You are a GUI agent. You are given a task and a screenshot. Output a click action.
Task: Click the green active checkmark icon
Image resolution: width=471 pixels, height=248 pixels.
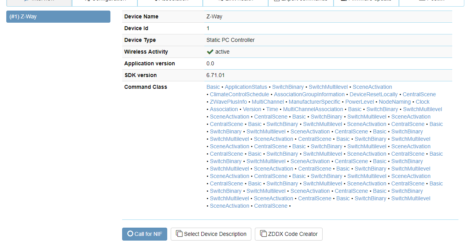(210, 52)
